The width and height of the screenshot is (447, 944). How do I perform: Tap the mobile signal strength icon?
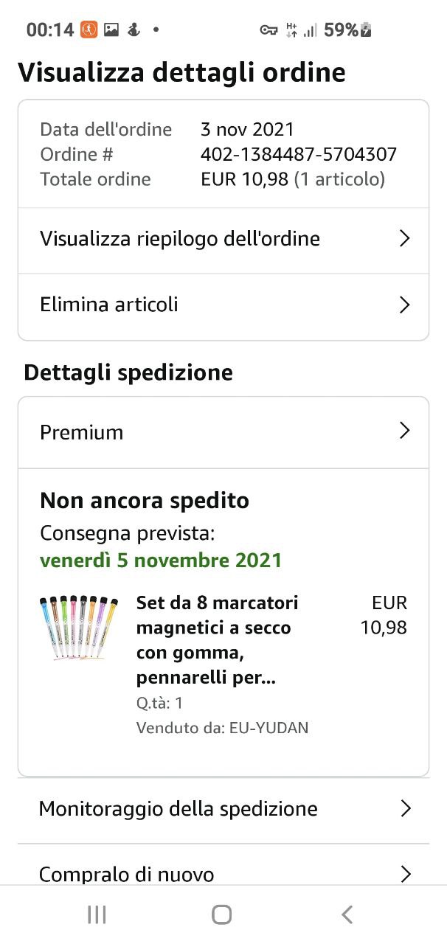[x=311, y=30]
